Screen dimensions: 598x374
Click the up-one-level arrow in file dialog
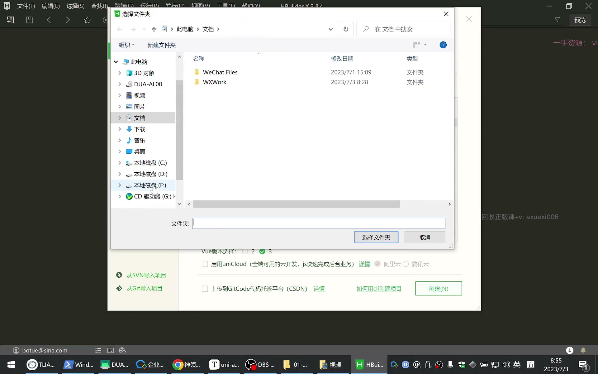(154, 29)
